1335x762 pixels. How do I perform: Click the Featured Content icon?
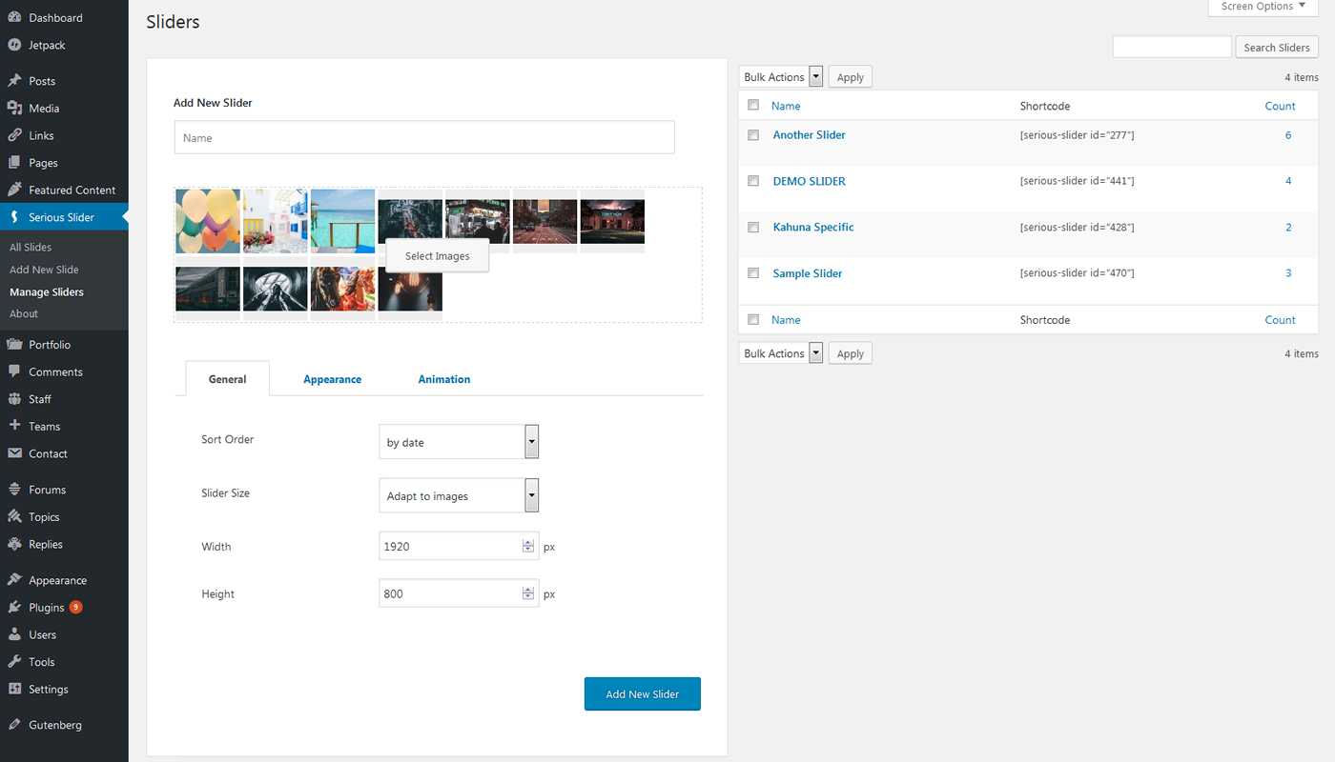point(14,190)
